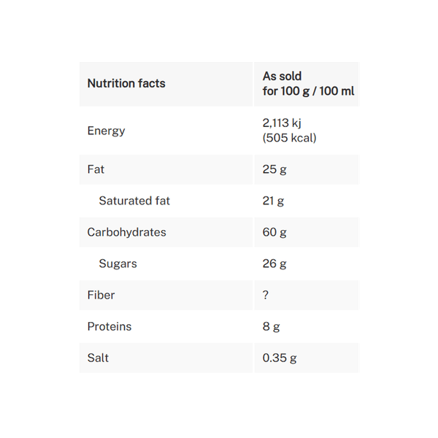Click the Energy row label
This screenshot has width=438, height=438.
(106, 131)
